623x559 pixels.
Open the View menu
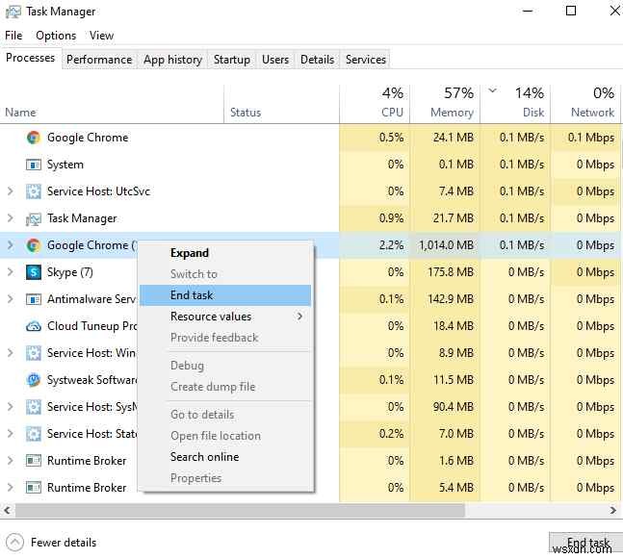(102, 36)
